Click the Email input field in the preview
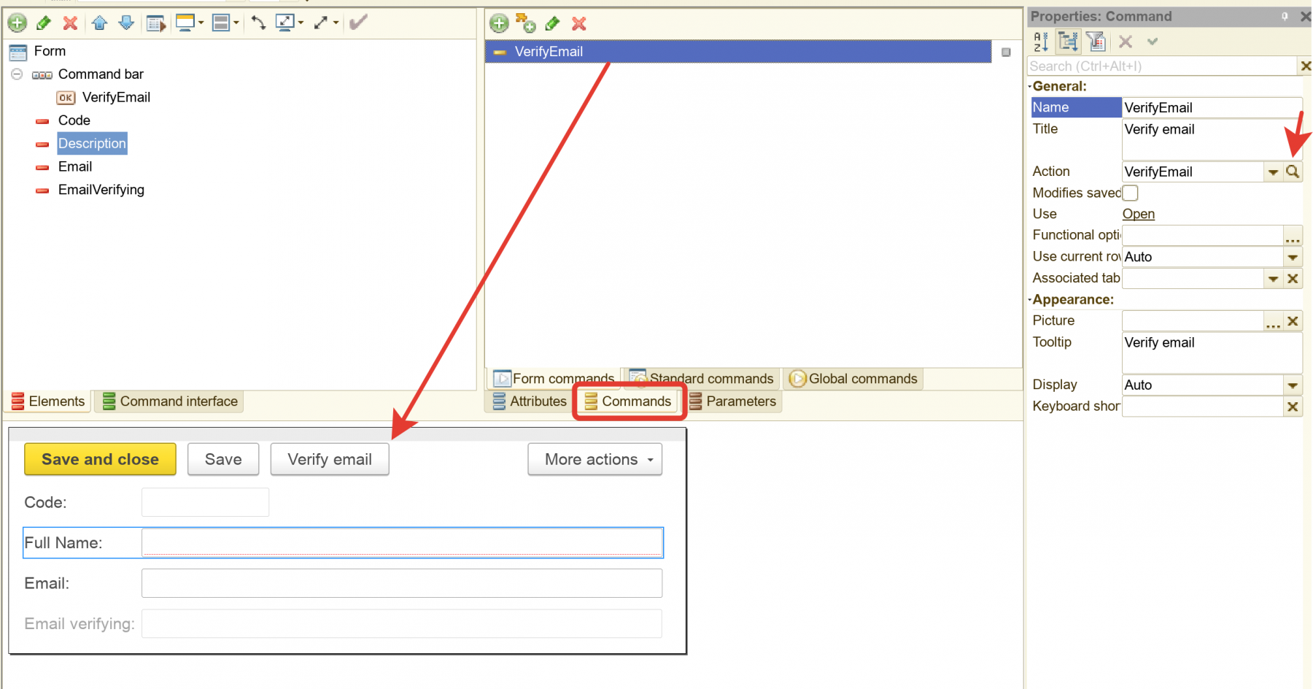The width and height of the screenshot is (1313, 689). tap(402, 584)
